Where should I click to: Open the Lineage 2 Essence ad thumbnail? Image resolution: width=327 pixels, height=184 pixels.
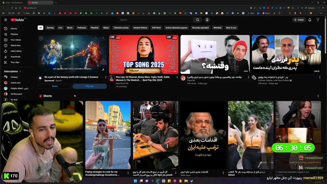tap(72, 54)
